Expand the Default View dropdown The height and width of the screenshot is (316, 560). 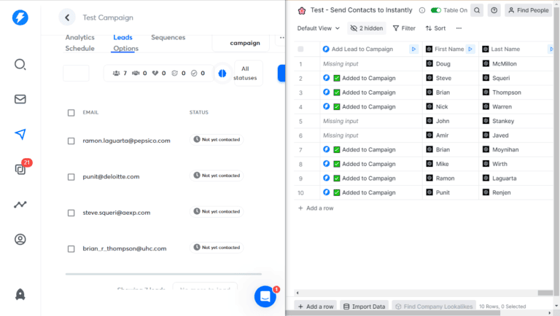pyautogui.click(x=319, y=28)
